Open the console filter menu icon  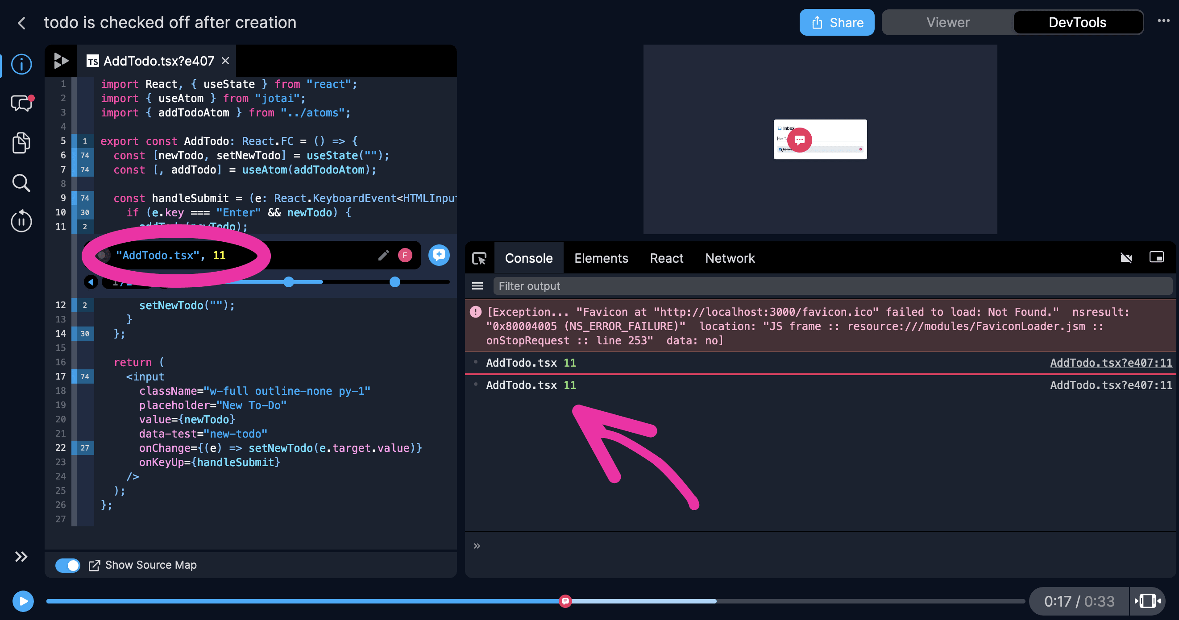pos(477,286)
